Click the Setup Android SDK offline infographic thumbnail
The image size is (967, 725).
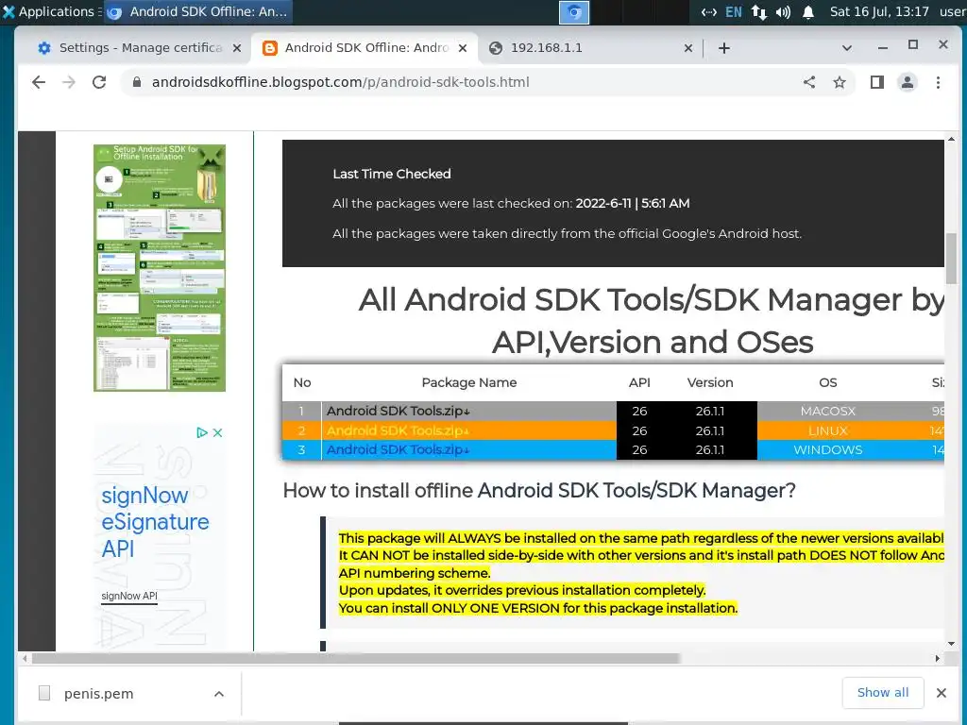coord(159,267)
